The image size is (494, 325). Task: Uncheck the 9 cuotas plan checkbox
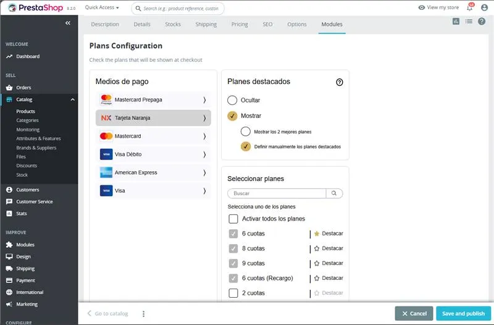click(x=233, y=263)
